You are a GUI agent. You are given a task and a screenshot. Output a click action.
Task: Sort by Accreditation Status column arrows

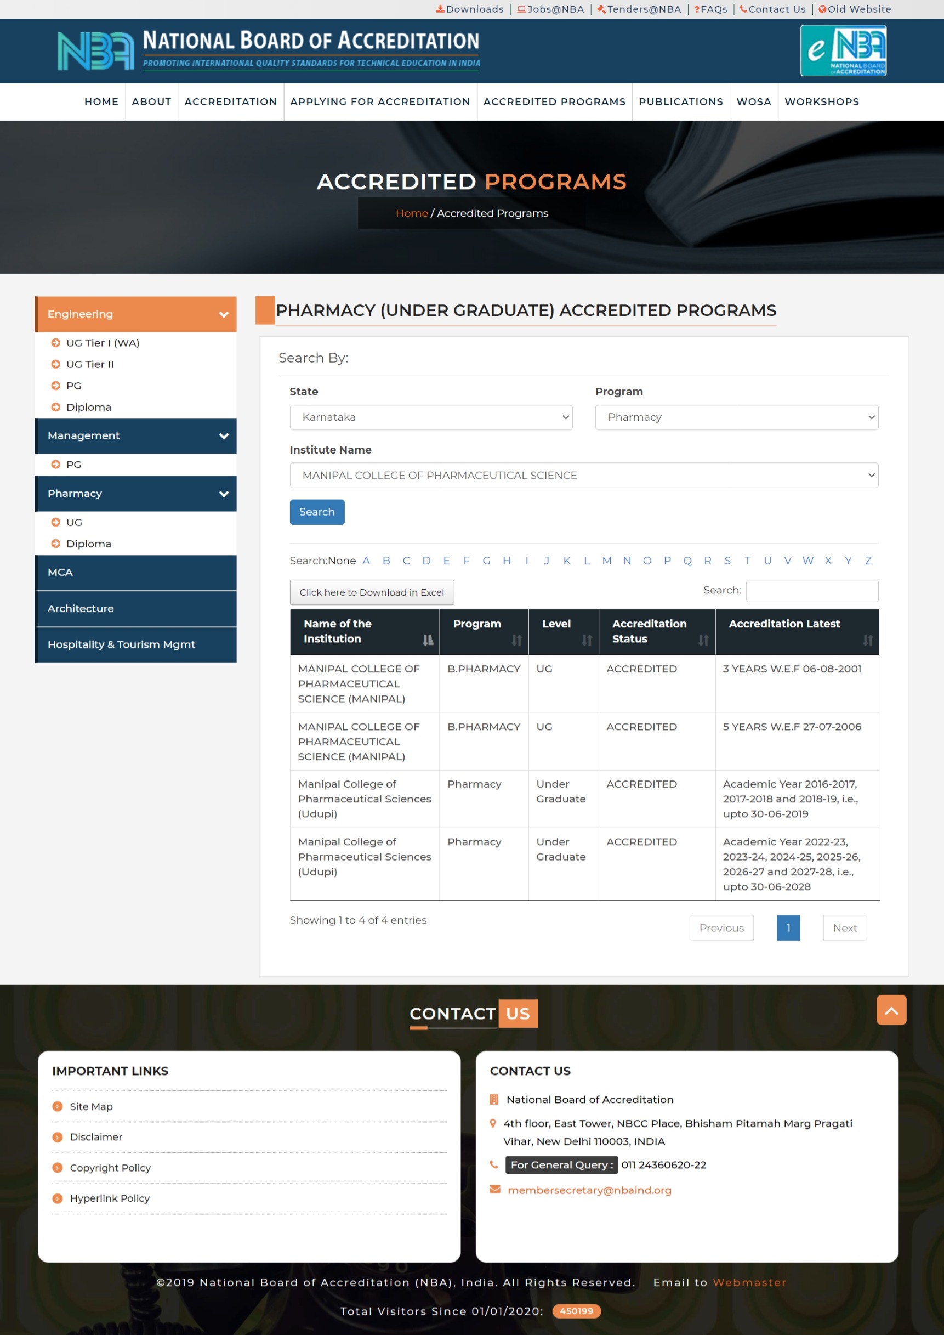703,640
